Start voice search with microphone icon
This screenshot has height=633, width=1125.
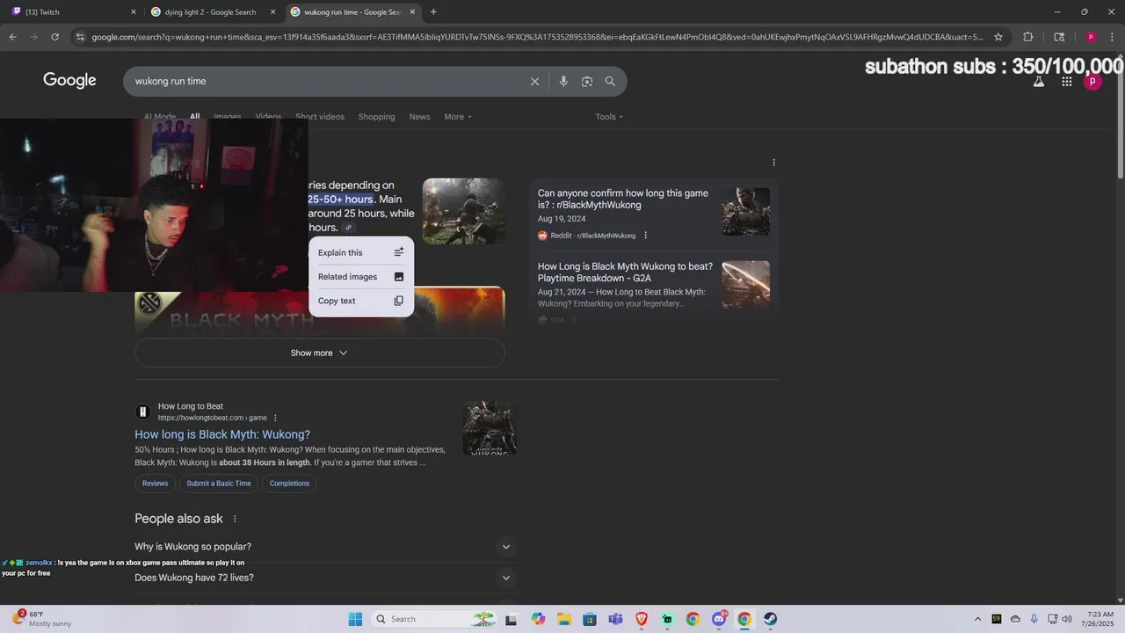pos(563,81)
